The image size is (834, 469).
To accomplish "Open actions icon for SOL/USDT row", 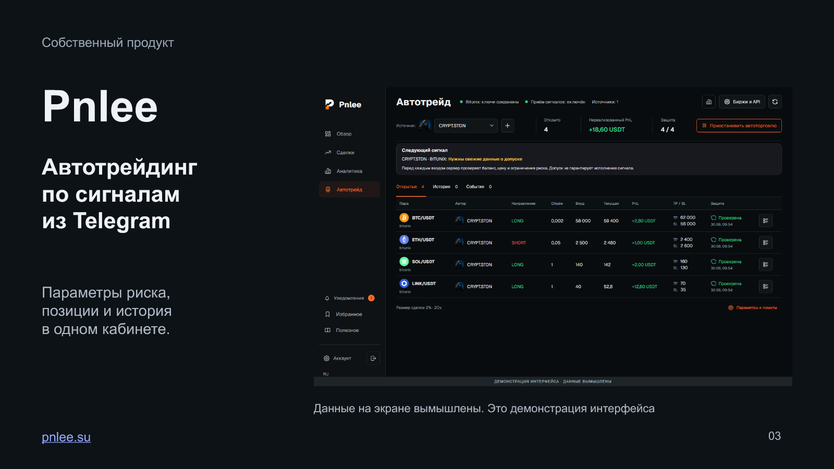I will click(x=766, y=265).
